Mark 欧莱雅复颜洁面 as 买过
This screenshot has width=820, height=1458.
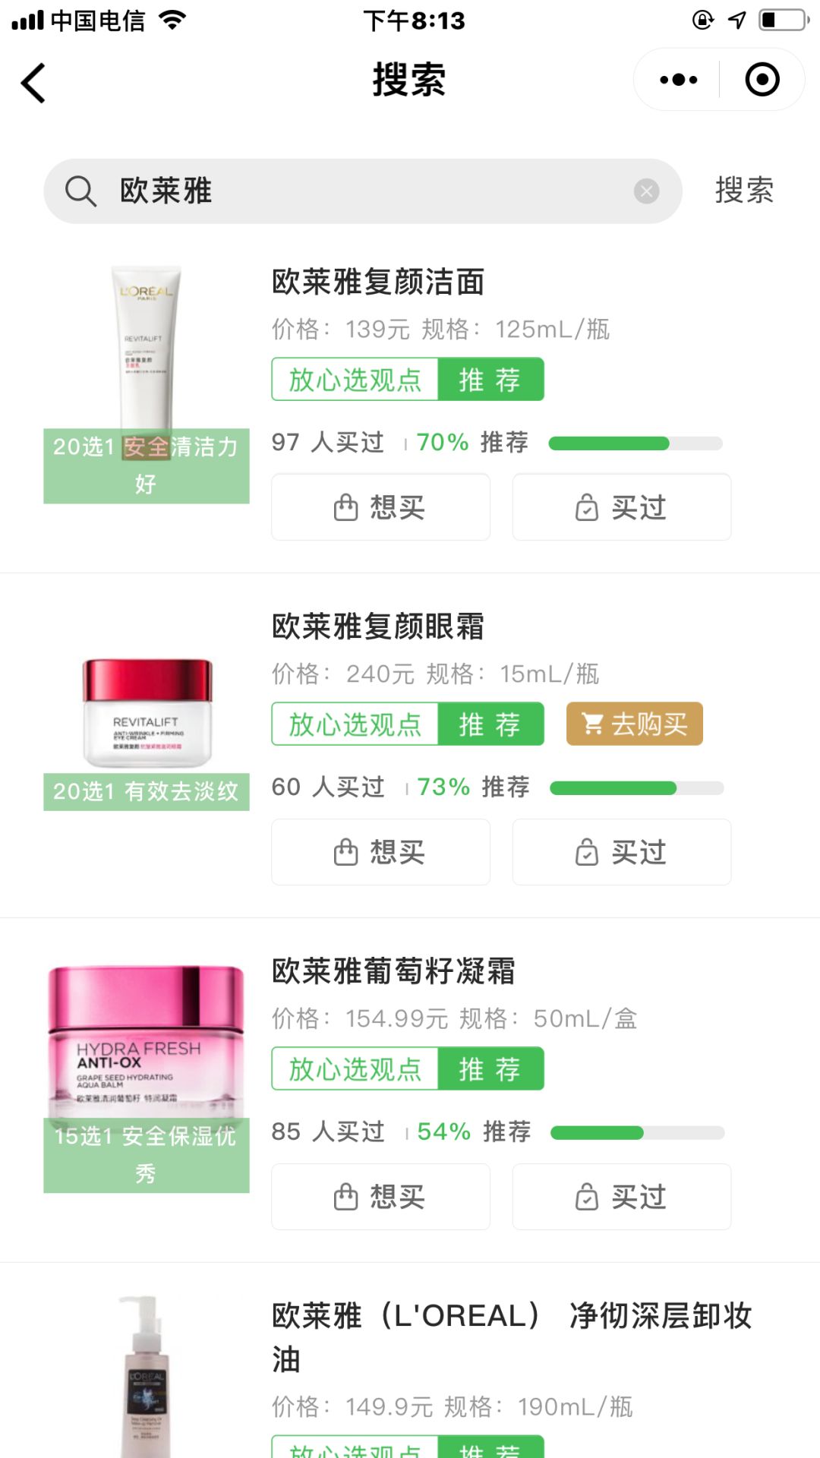(x=622, y=507)
